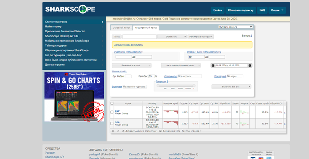Open the 'Регулярные турниры' dropdown
309x159 pixels.
200,37
